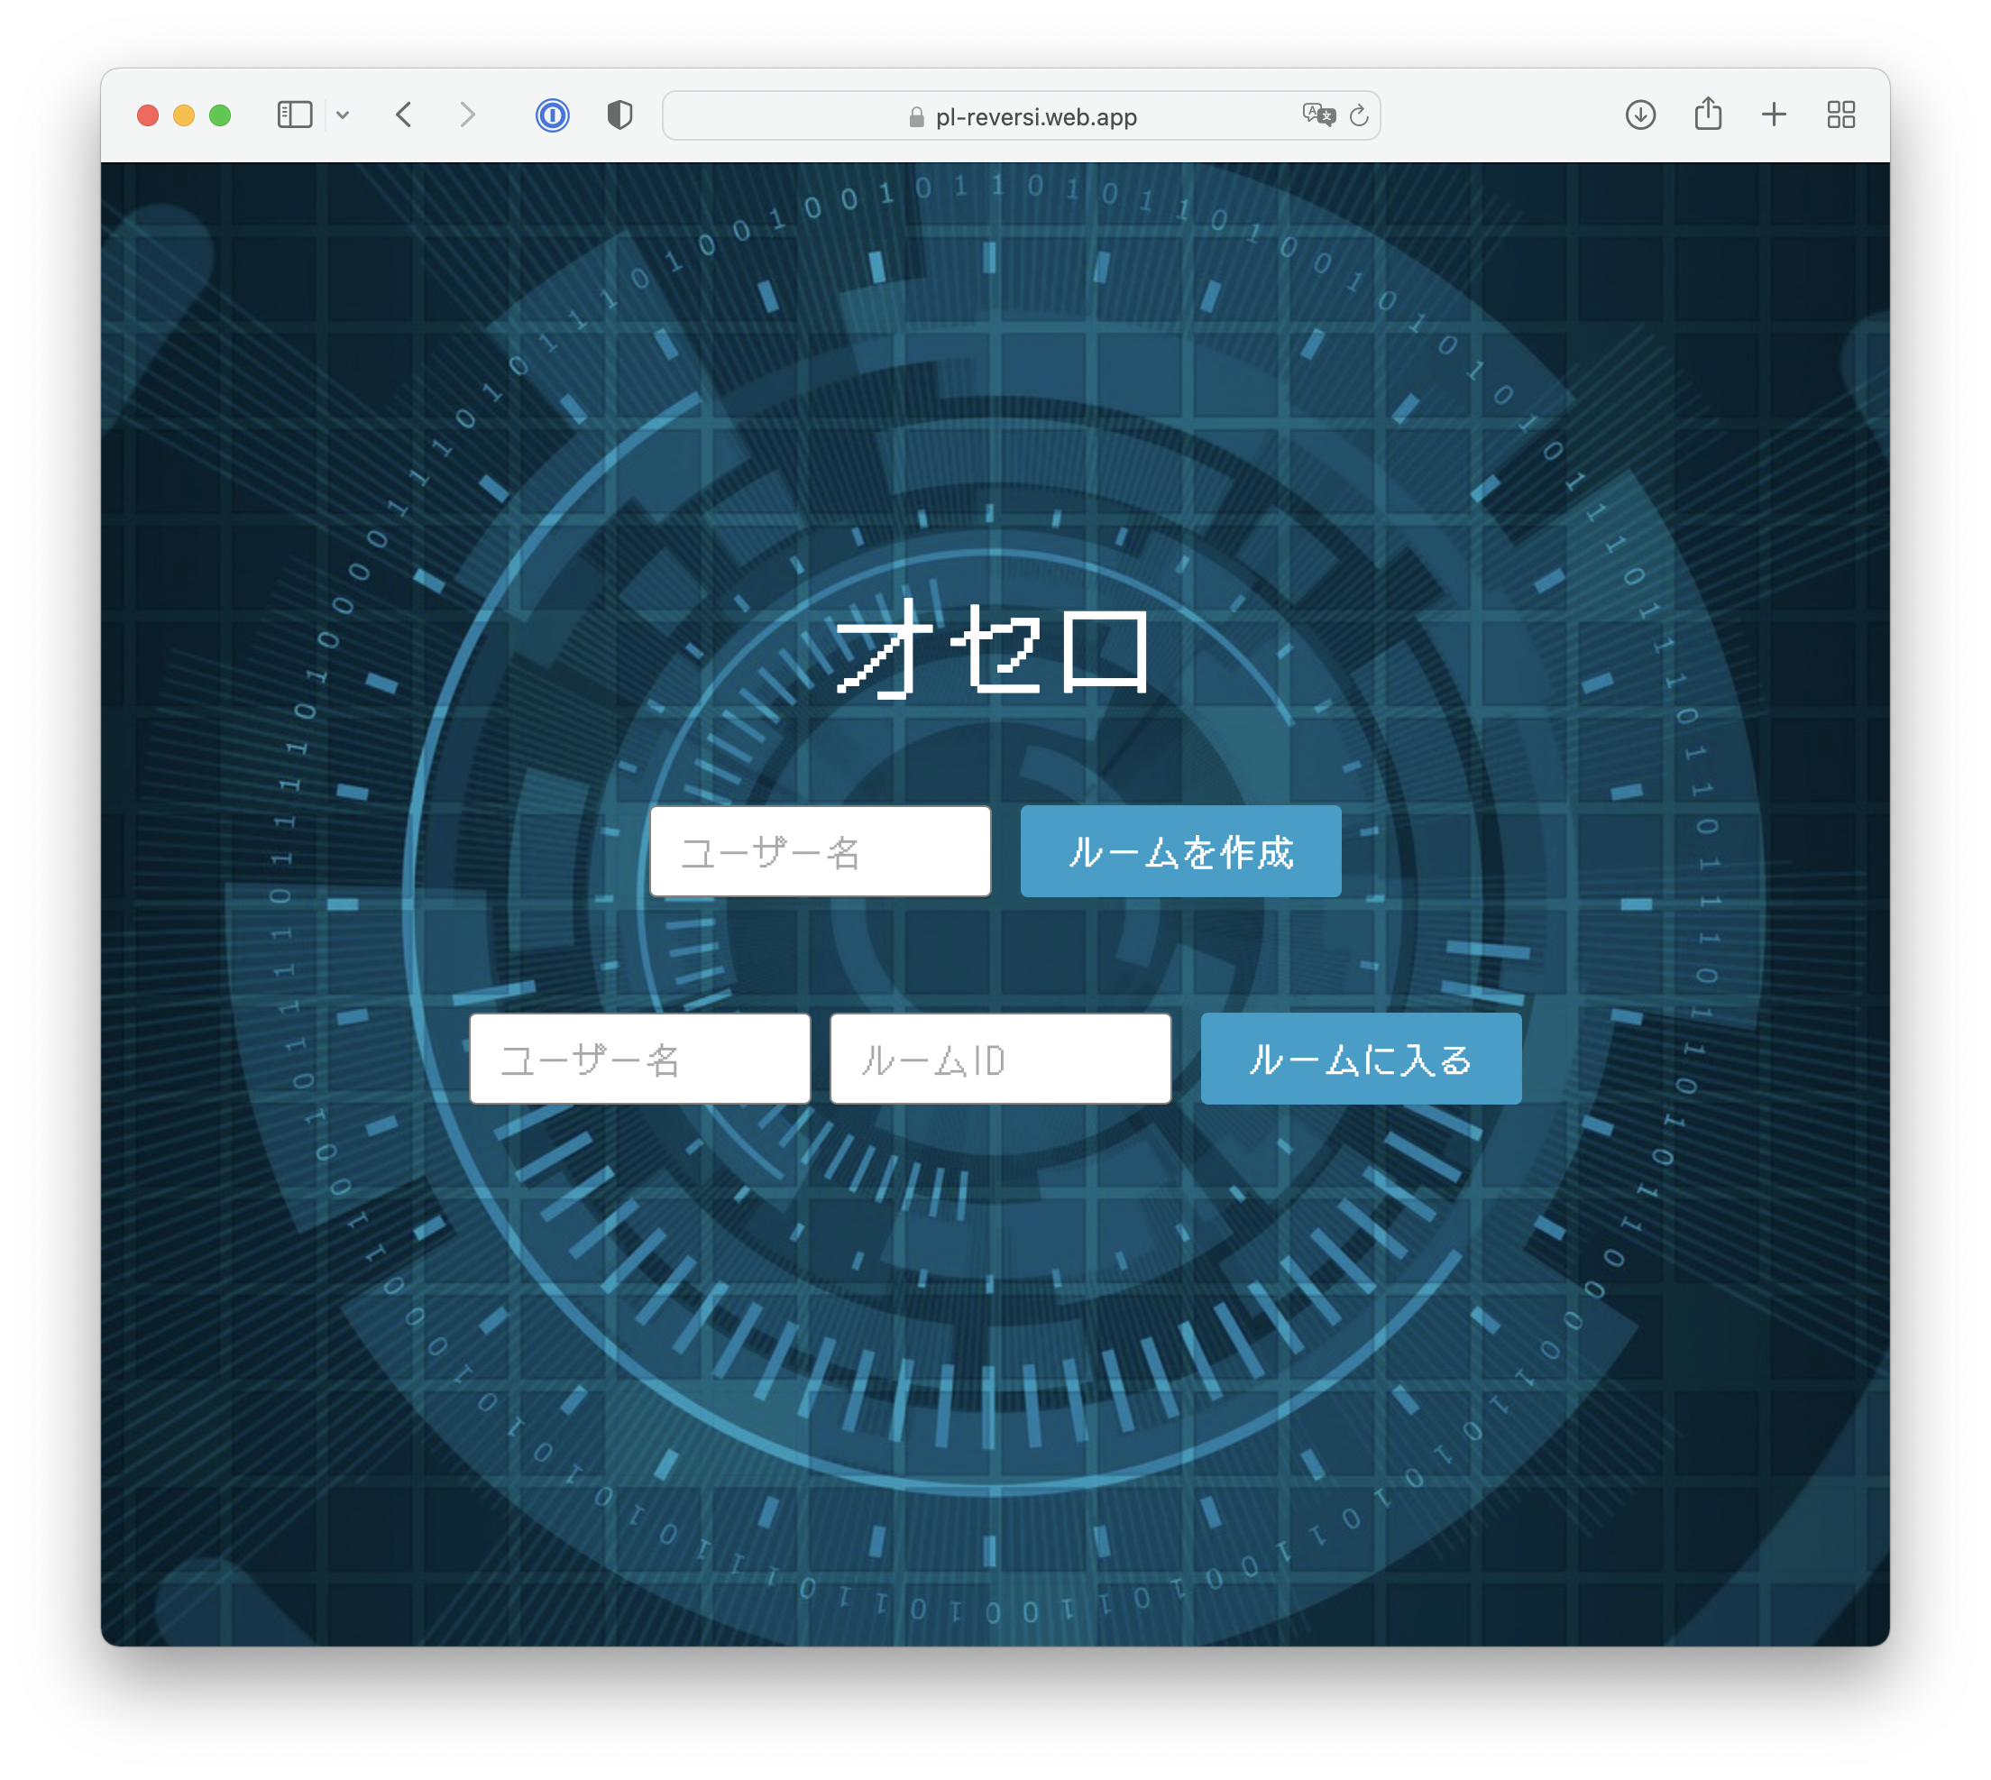
Task: Go back with the back arrow
Action: pyautogui.click(x=404, y=115)
